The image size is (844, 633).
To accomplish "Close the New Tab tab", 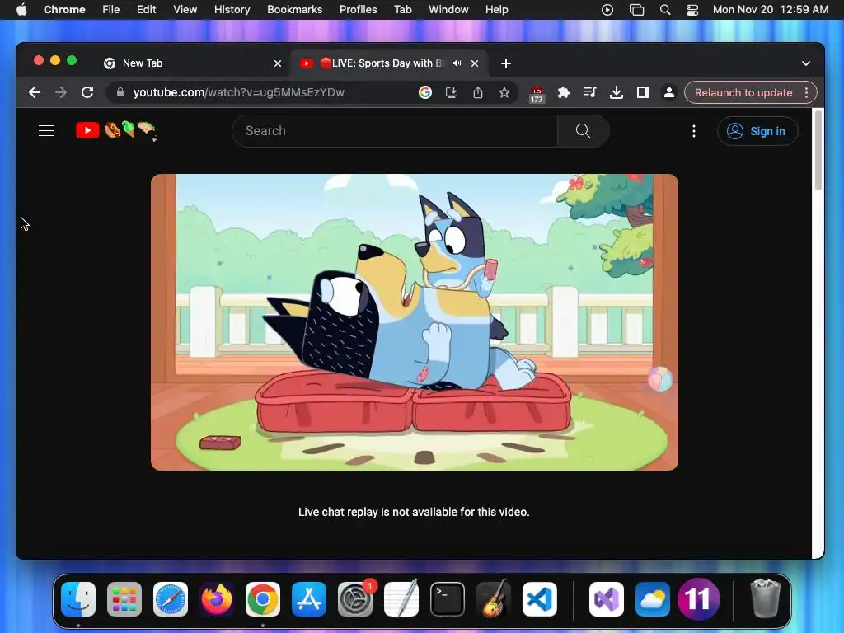I will [278, 63].
